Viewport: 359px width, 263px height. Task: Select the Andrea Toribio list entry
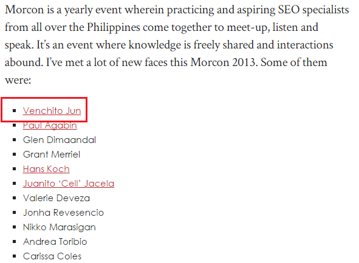55,242
